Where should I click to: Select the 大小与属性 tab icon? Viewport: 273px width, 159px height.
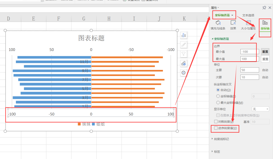coord(248,23)
